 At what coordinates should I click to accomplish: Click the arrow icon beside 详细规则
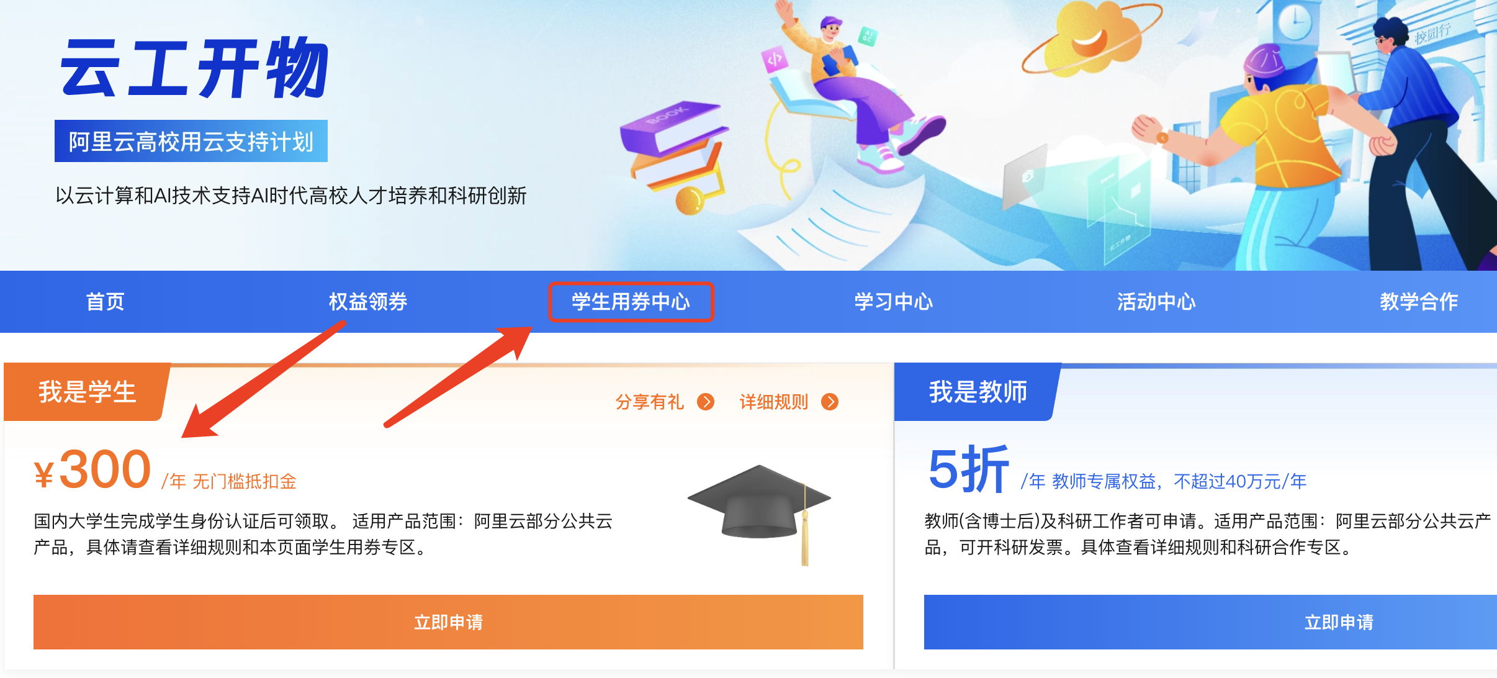[x=830, y=402]
